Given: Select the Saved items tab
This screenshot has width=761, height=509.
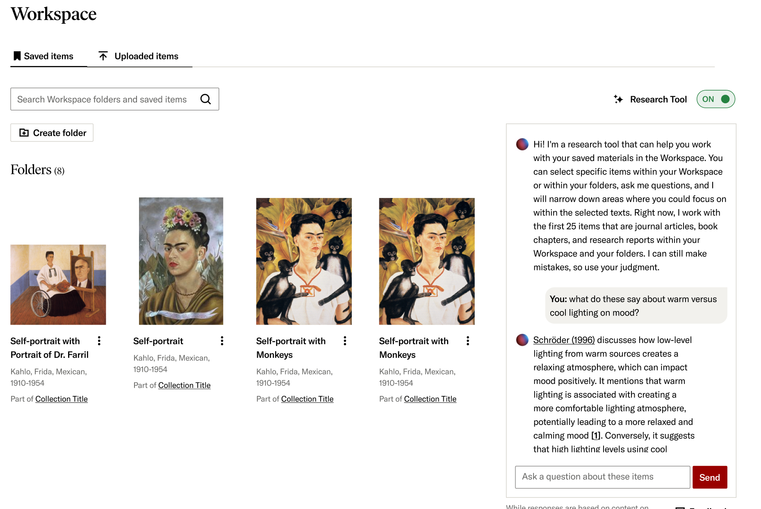Looking at the screenshot, I should point(44,56).
